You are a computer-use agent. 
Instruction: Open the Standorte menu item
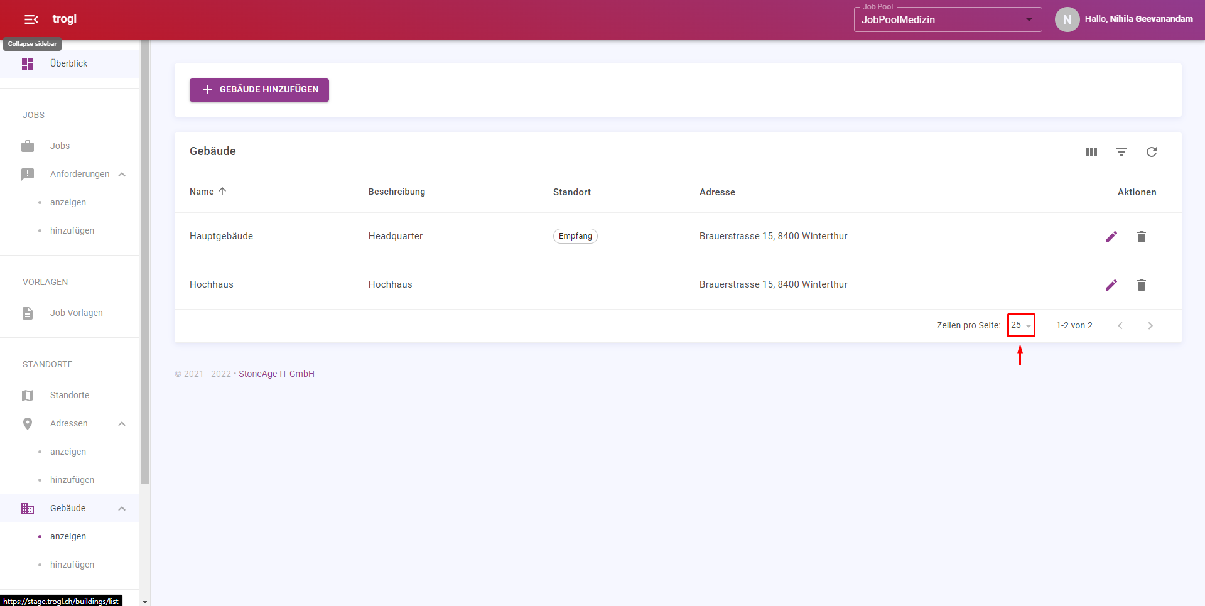click(x=70, y=396)
